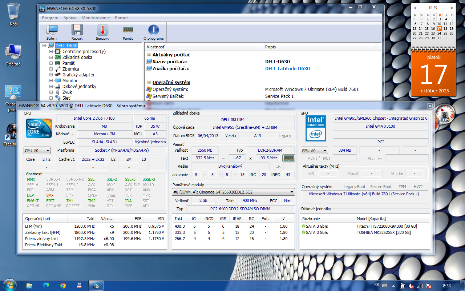Go to next month in calendar gadget
The height and width of the screenshot is (291, 465).
[452, 8]
